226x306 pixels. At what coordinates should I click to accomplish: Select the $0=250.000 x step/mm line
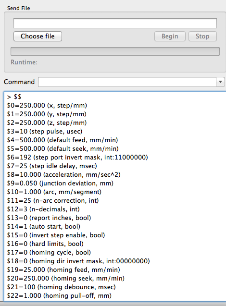[x=47, y=105]
